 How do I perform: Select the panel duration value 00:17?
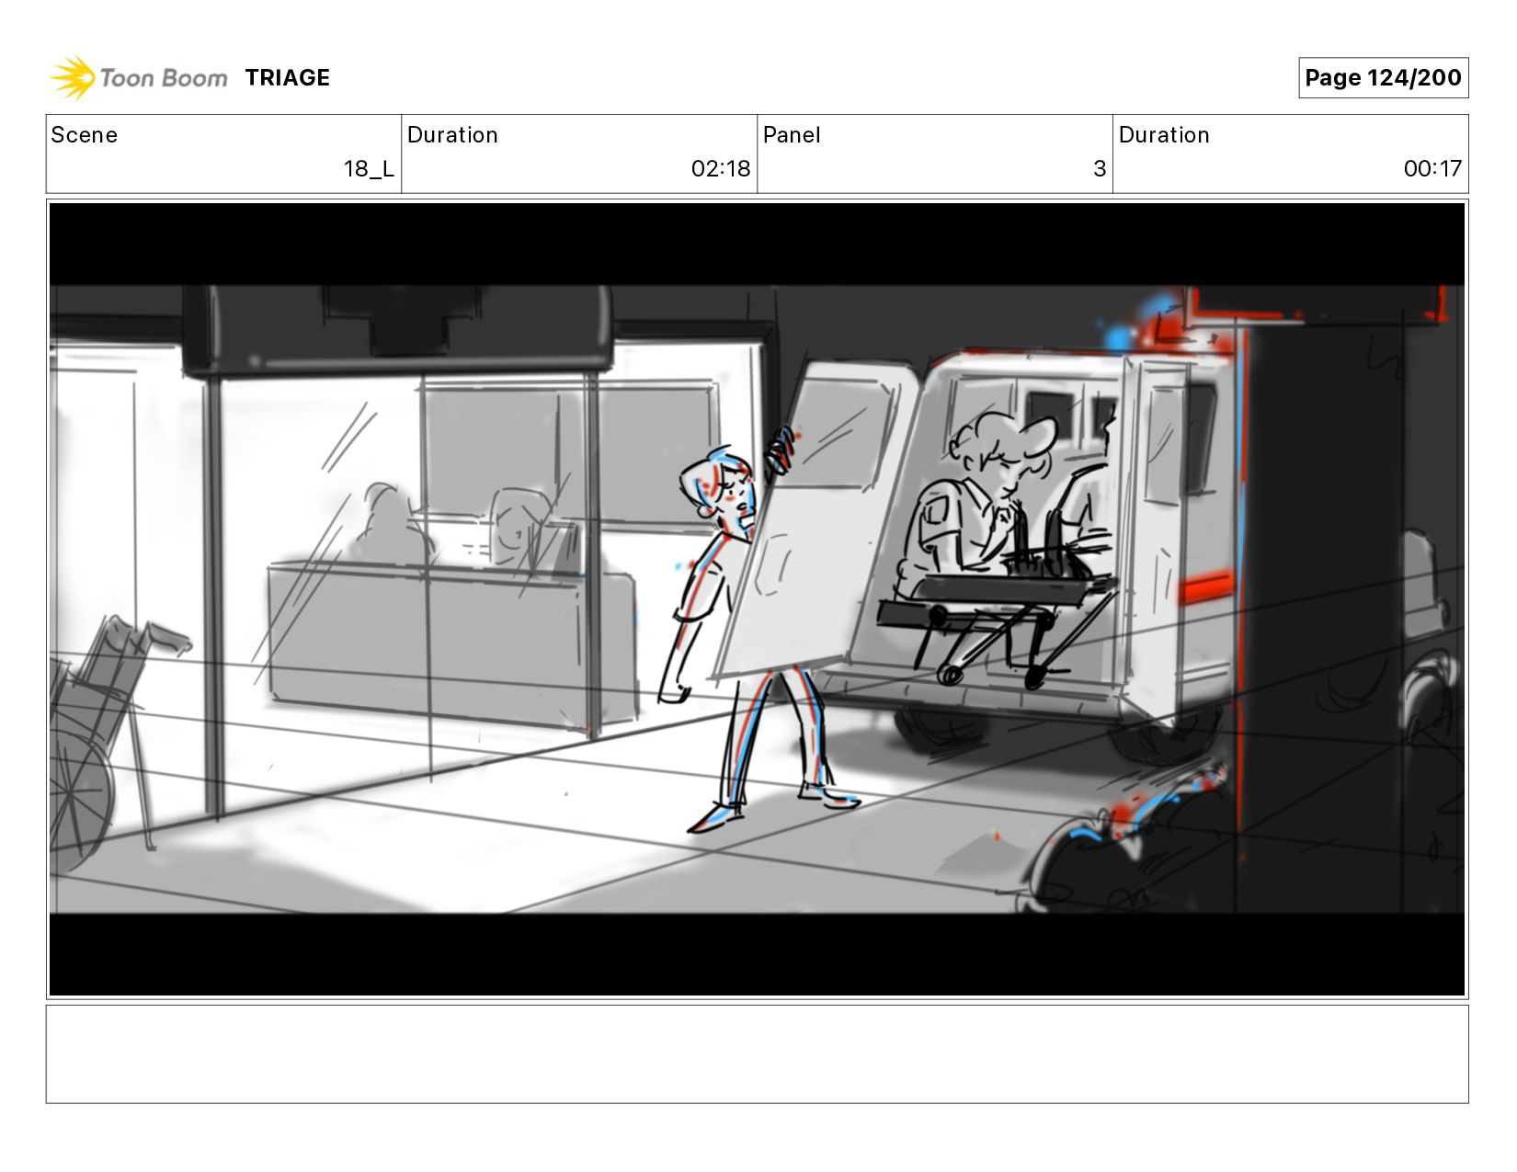pos(1432,169)
